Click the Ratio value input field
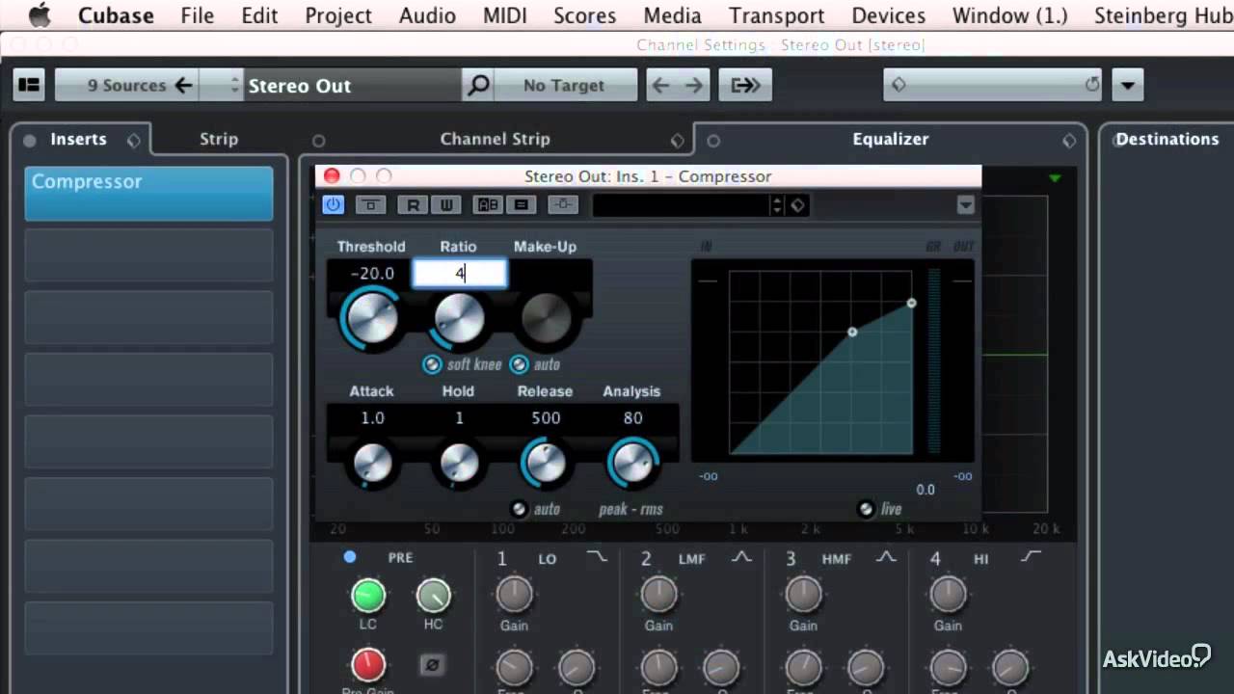 (460, 274)
